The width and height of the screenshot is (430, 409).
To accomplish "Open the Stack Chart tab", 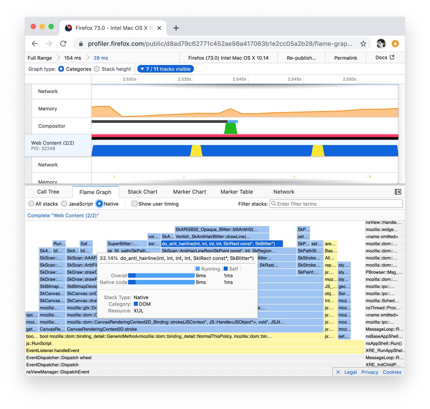I will pyautogui.click(x=142, y=192).
